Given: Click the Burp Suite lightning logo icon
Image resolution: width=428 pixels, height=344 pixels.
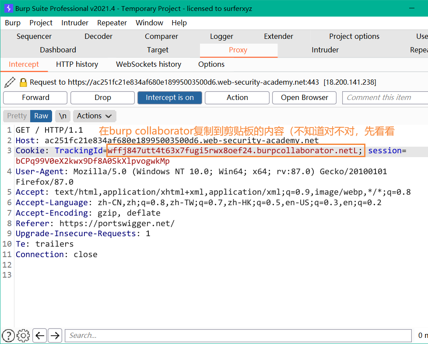Looking at the screenshot, I should coord(8,8).
